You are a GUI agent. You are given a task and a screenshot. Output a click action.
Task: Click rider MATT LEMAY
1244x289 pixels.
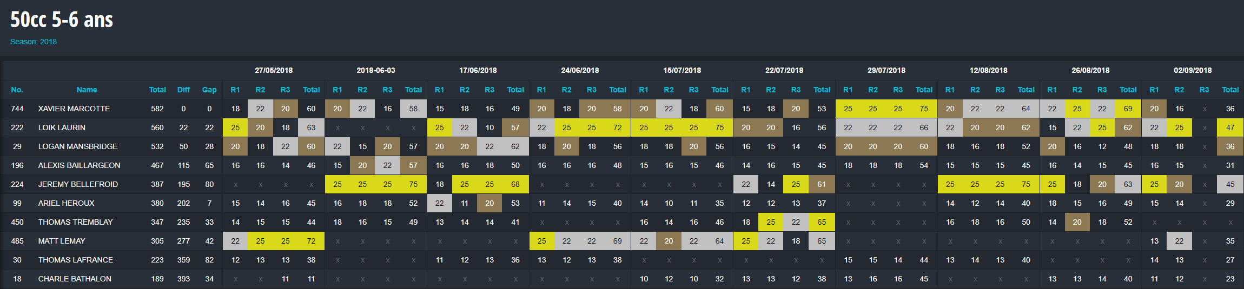62,241
